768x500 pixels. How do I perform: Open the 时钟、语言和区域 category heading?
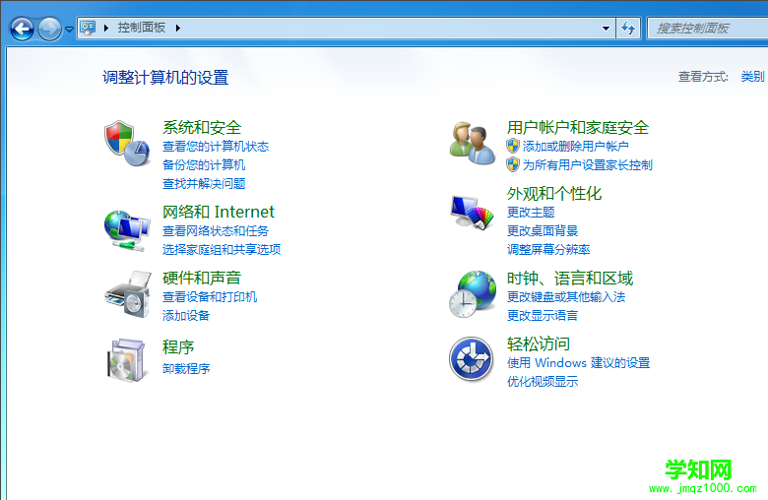pos(570,279)
